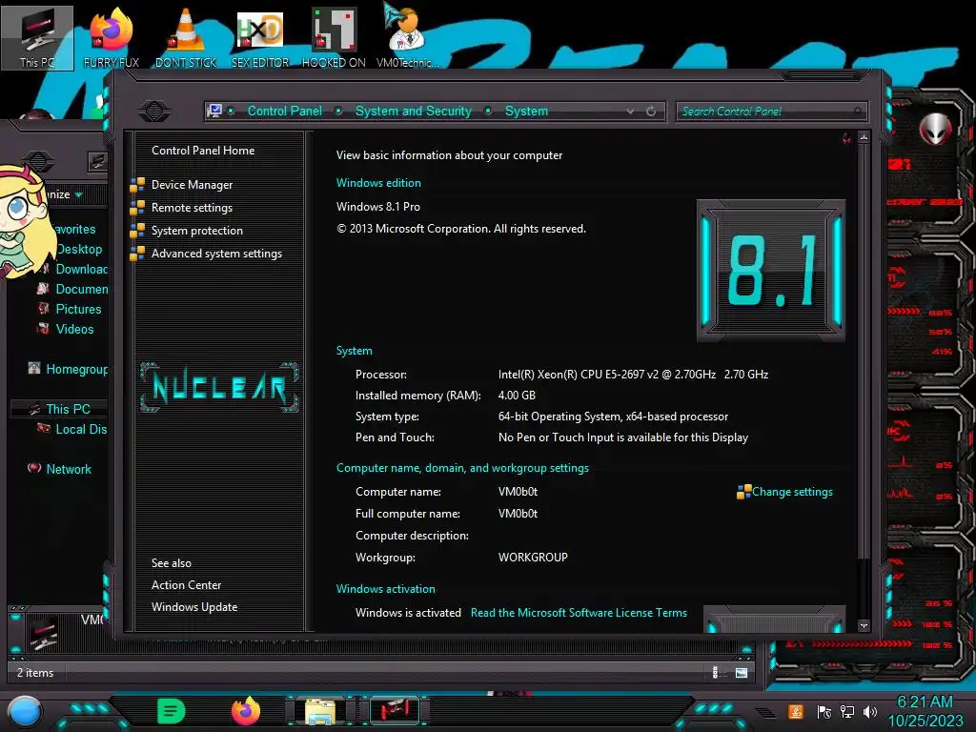Open HOOKED ON desktop shortcut
Image resolution: width=976 pixels, height=732 pixels.
coord(334,37)
